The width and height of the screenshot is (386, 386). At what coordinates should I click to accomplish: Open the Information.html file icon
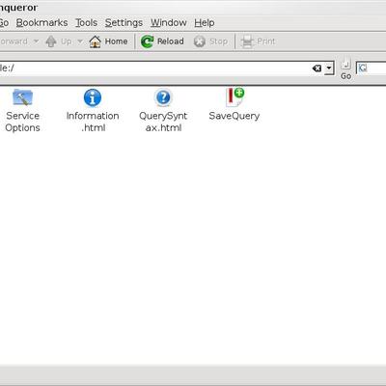click(93, 97)
